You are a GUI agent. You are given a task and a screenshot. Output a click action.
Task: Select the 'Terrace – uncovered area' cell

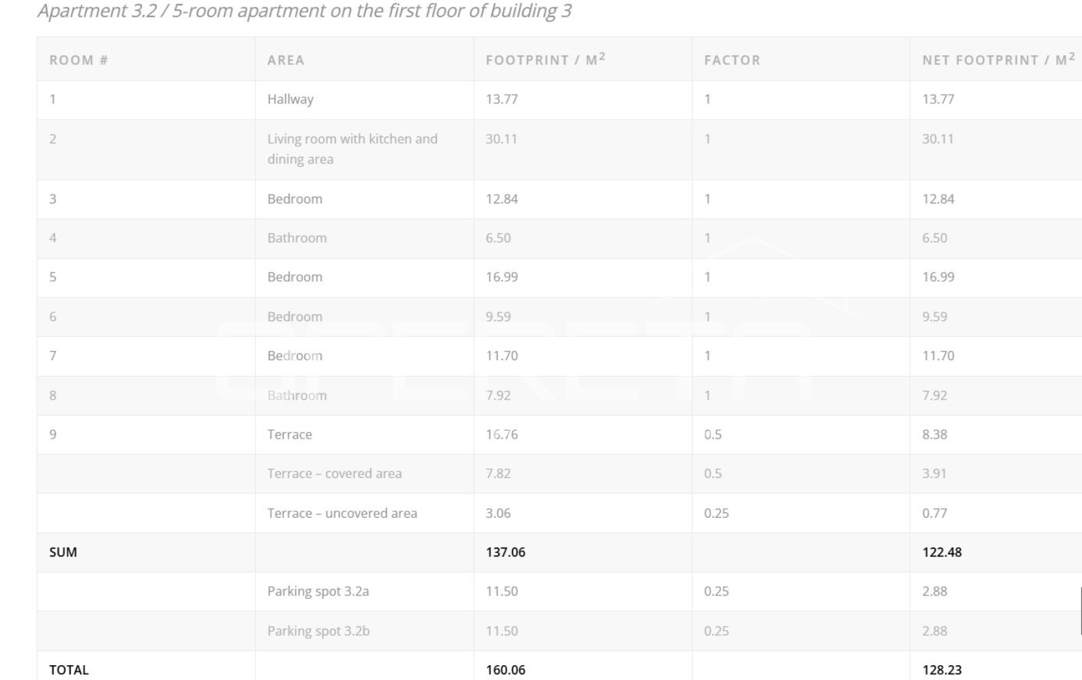click(342, 513)
